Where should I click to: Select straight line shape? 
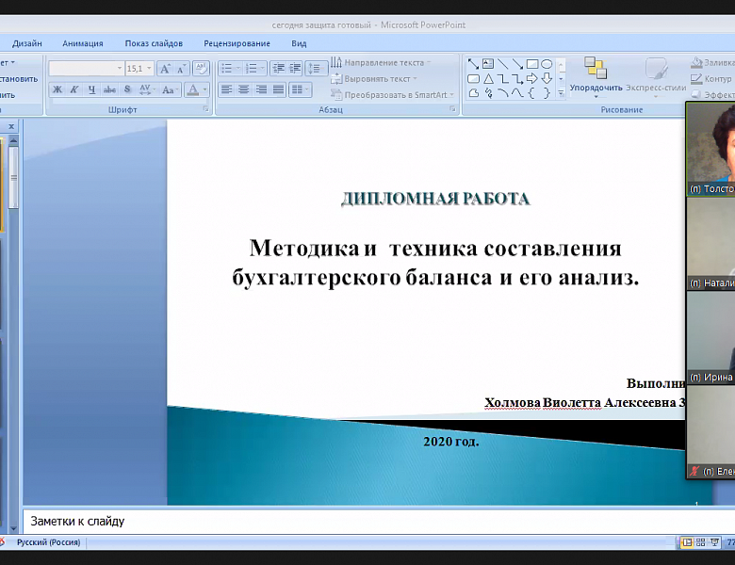pyautogui.click(x=502, y=64)
